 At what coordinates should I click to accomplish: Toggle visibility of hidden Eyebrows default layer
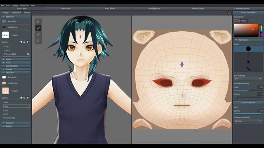(28, 54)
